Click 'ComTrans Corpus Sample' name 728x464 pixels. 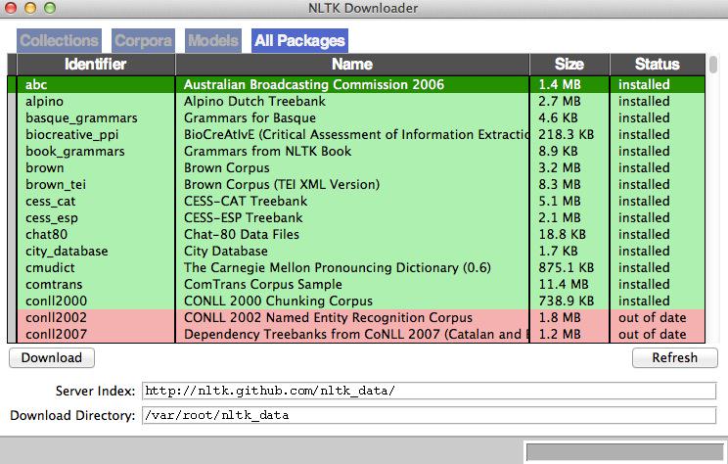click(x=263, y=284)
